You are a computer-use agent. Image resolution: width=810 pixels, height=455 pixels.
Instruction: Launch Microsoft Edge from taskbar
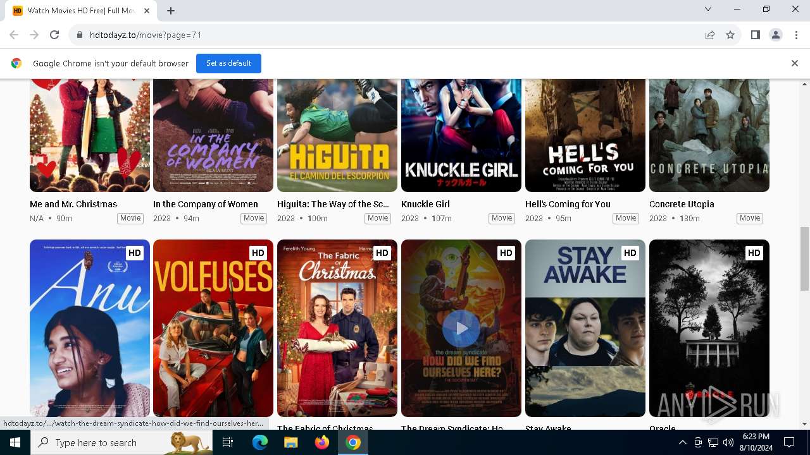(260, 442)
